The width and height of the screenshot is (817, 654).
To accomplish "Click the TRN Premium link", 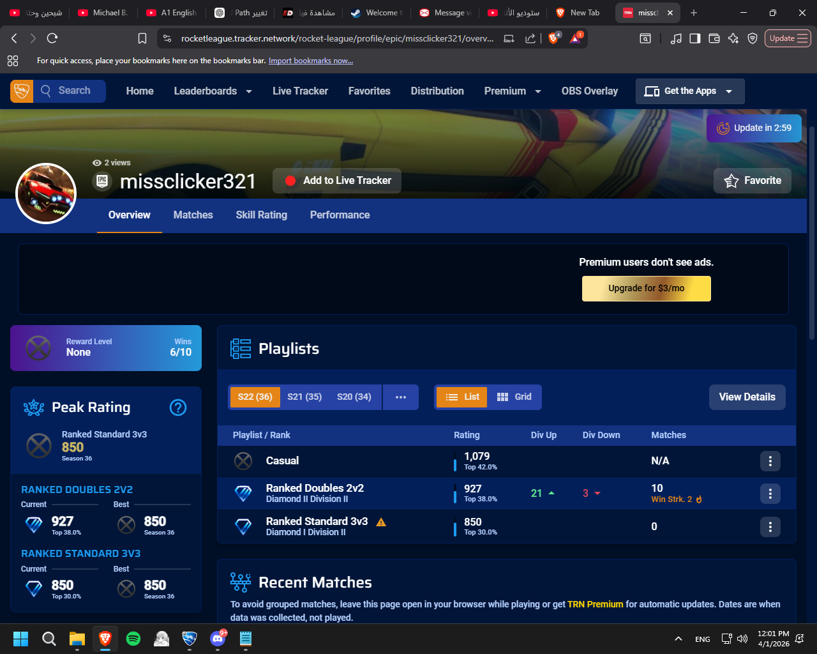I will pyautogui.click(x=596, y=604).
